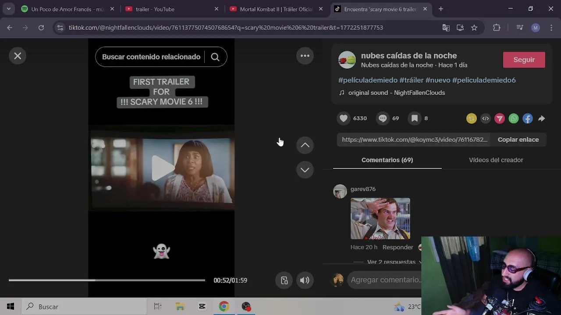Click the install app icon in address bar
561x315 pixels.
point(460,28)
